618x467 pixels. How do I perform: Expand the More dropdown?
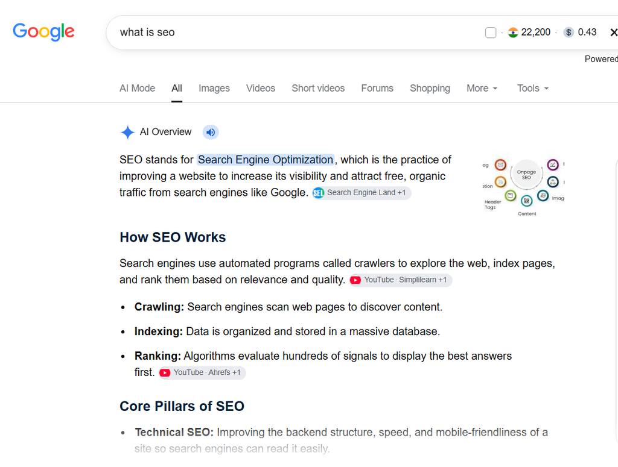(x=482, y=88)
